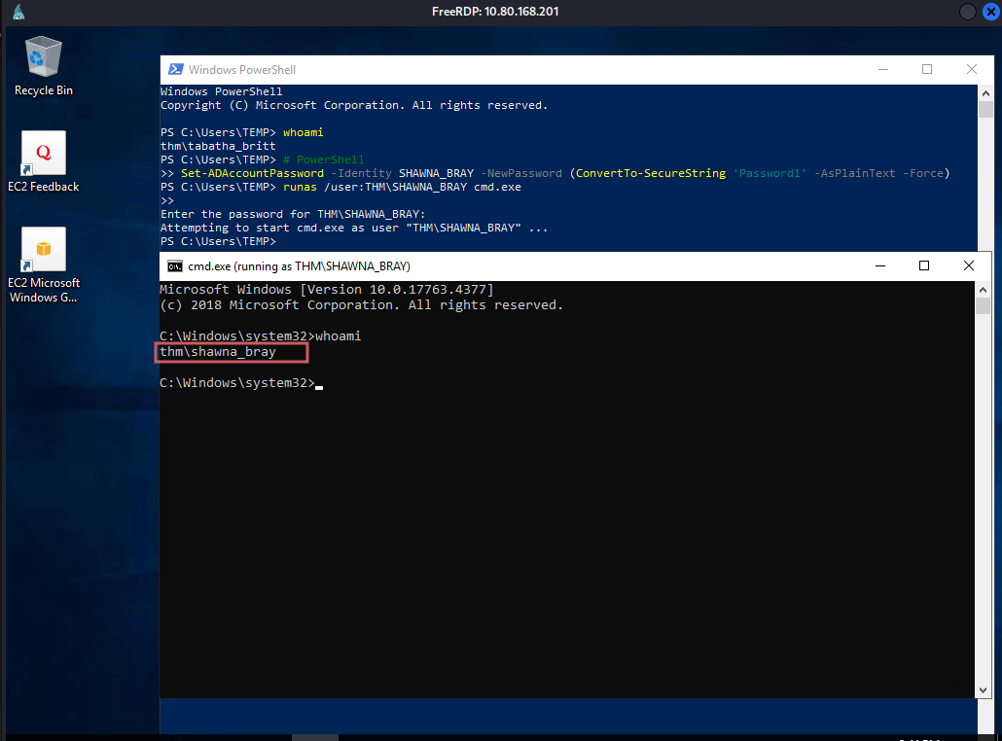Click the cmd.exe prompt at C:\Windows\system32>
The height and width of the screenshot is (741, 1002).
[237, 383]
